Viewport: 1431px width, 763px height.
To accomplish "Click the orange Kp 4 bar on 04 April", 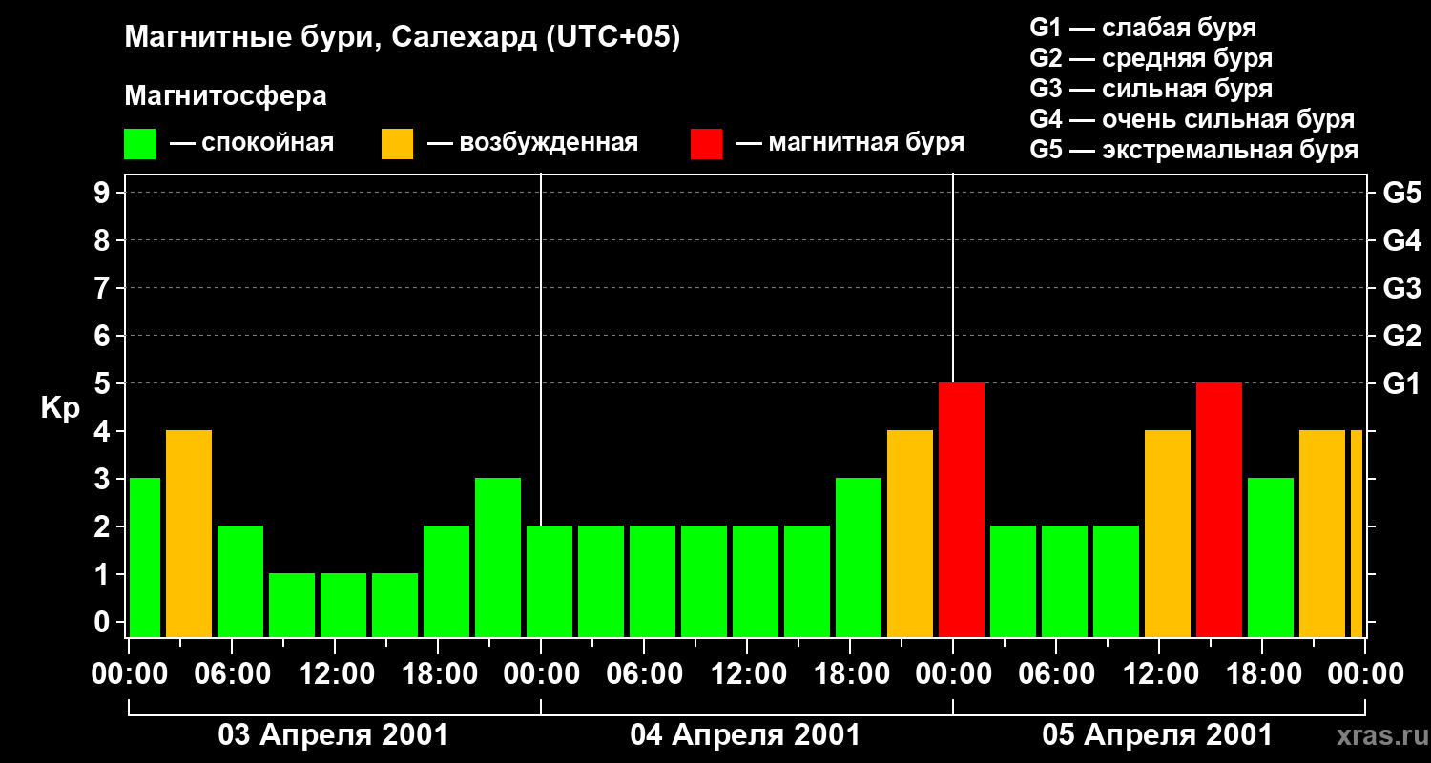I will pyautogui.click(x=910, y=534).
